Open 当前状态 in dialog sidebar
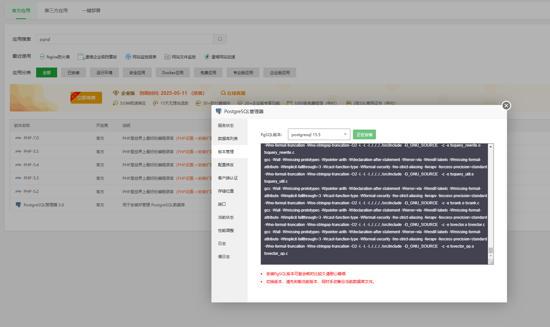The height and width of the screenshot is (327, 550). click(x=230, y=217)
